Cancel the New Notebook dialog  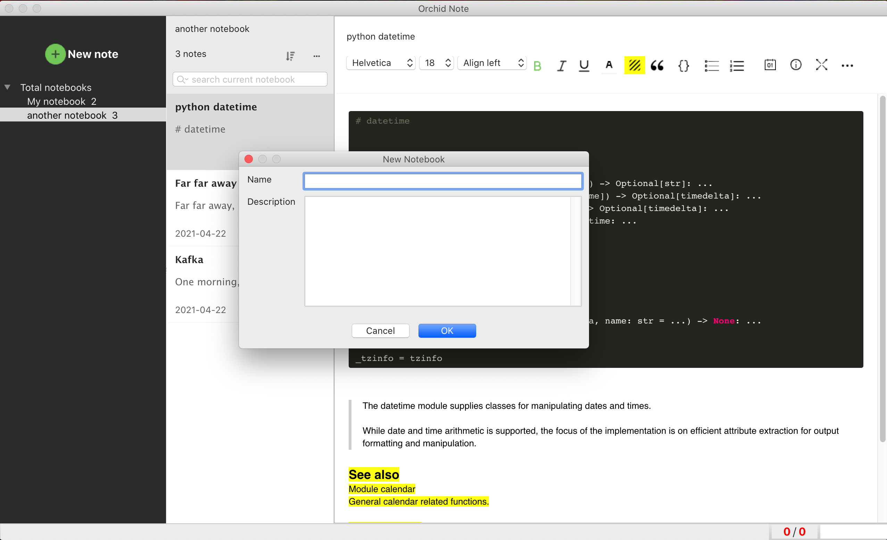(x=380, y=331)
